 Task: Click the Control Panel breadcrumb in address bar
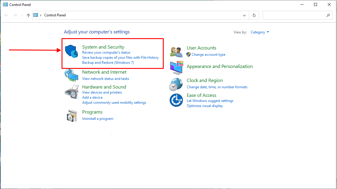coord(55,15)
